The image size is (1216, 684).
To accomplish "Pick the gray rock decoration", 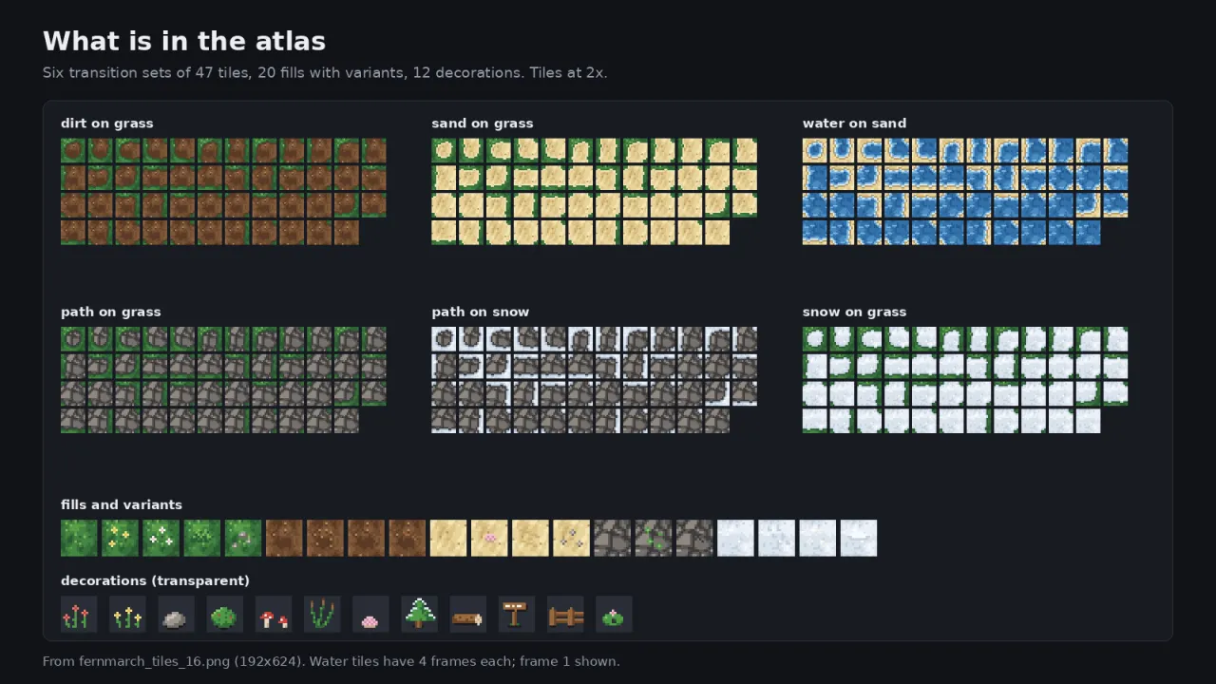I will (176, 615).
